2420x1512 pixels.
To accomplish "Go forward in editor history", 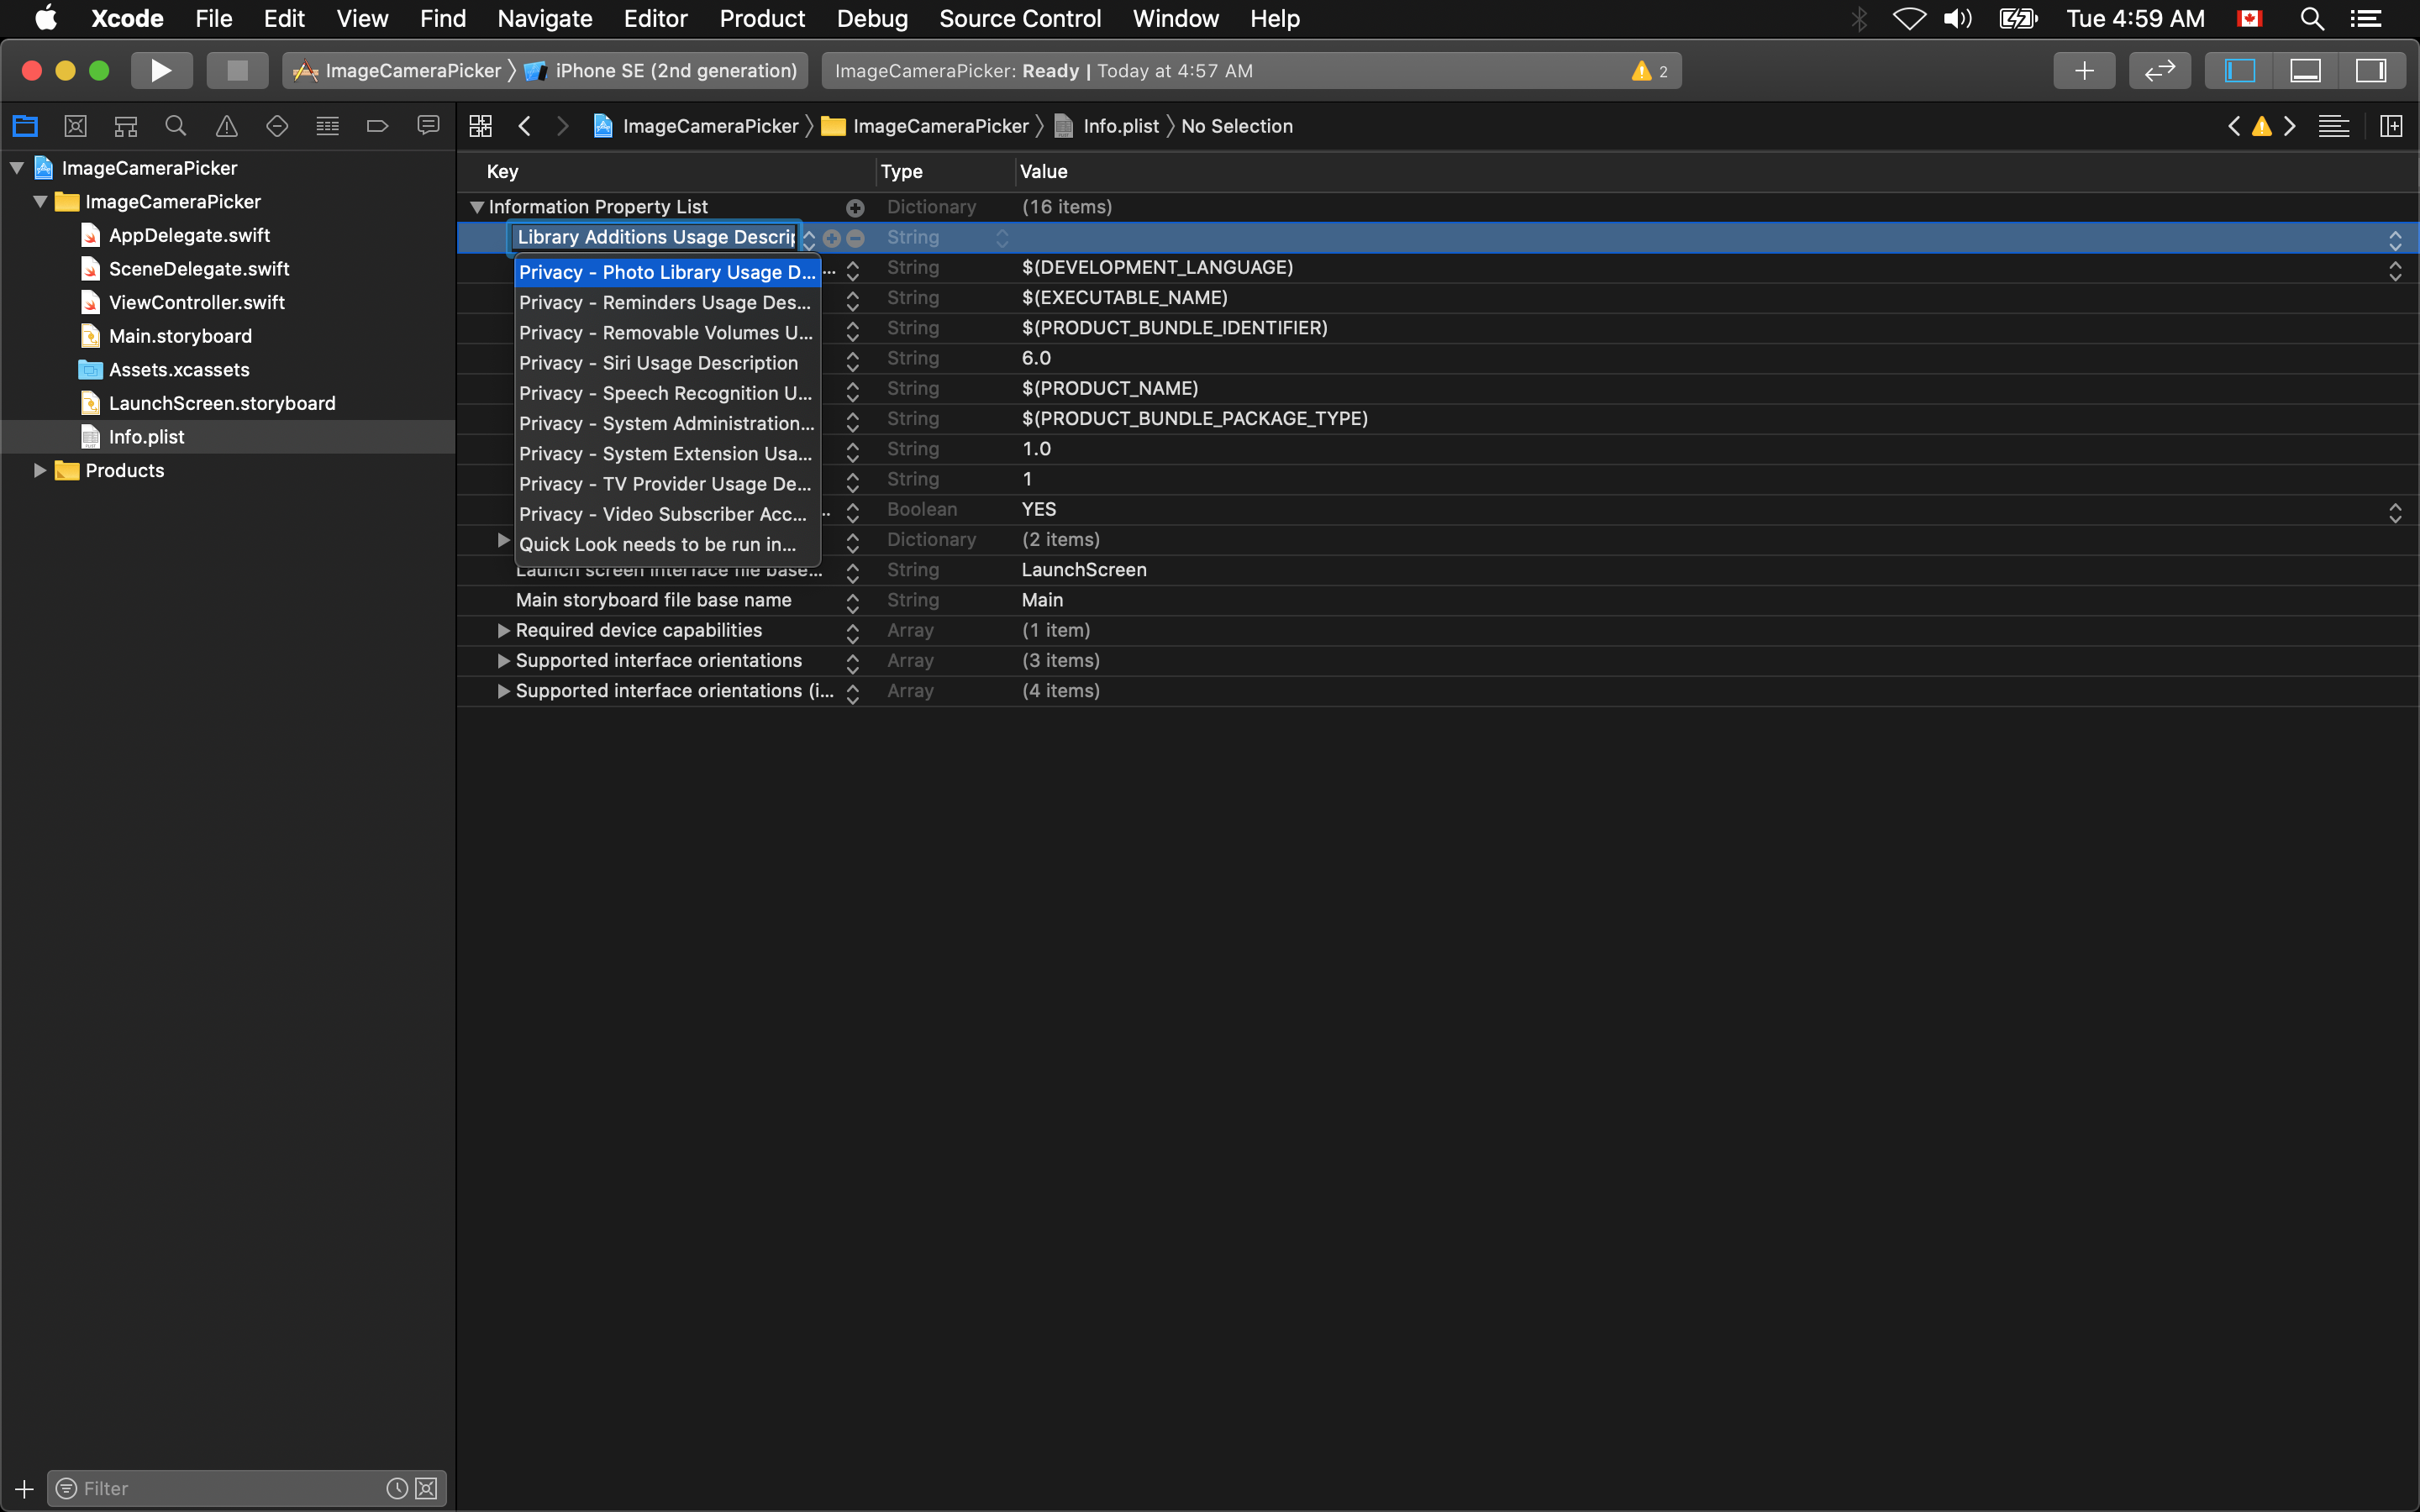I will pyautogui.click(x=563, y=126).
